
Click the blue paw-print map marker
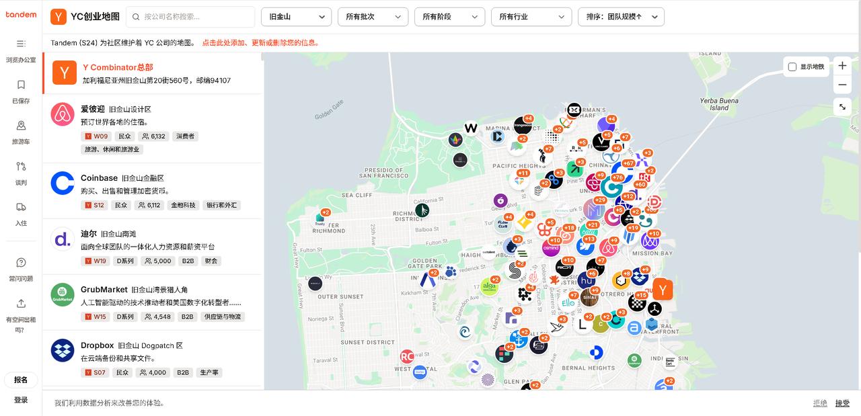(451, 272)
